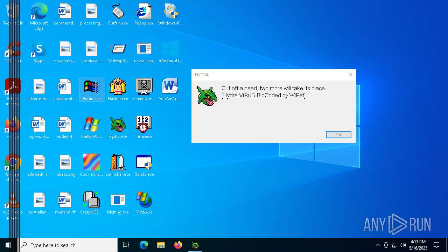This screenshot has height=252, width=448.
Task: Select the simplevali... image file icon
Action: click(x=92, y=52)
